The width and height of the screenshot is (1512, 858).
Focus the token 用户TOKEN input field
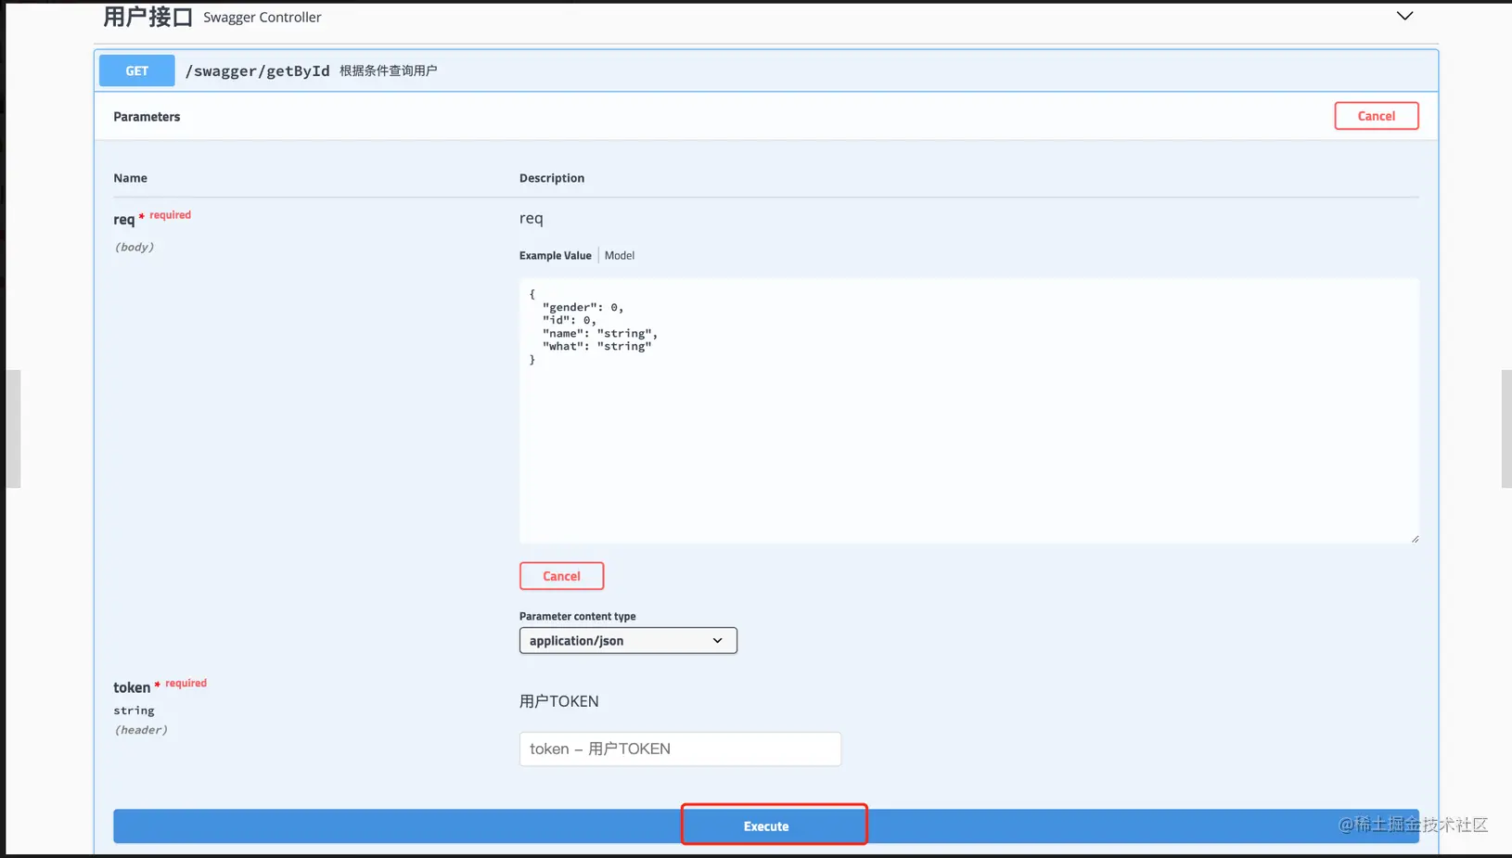pos(680,749)
